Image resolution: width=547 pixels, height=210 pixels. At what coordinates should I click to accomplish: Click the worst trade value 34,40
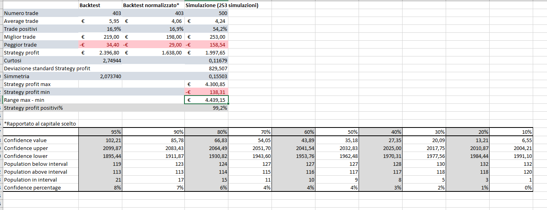(101, 45)
